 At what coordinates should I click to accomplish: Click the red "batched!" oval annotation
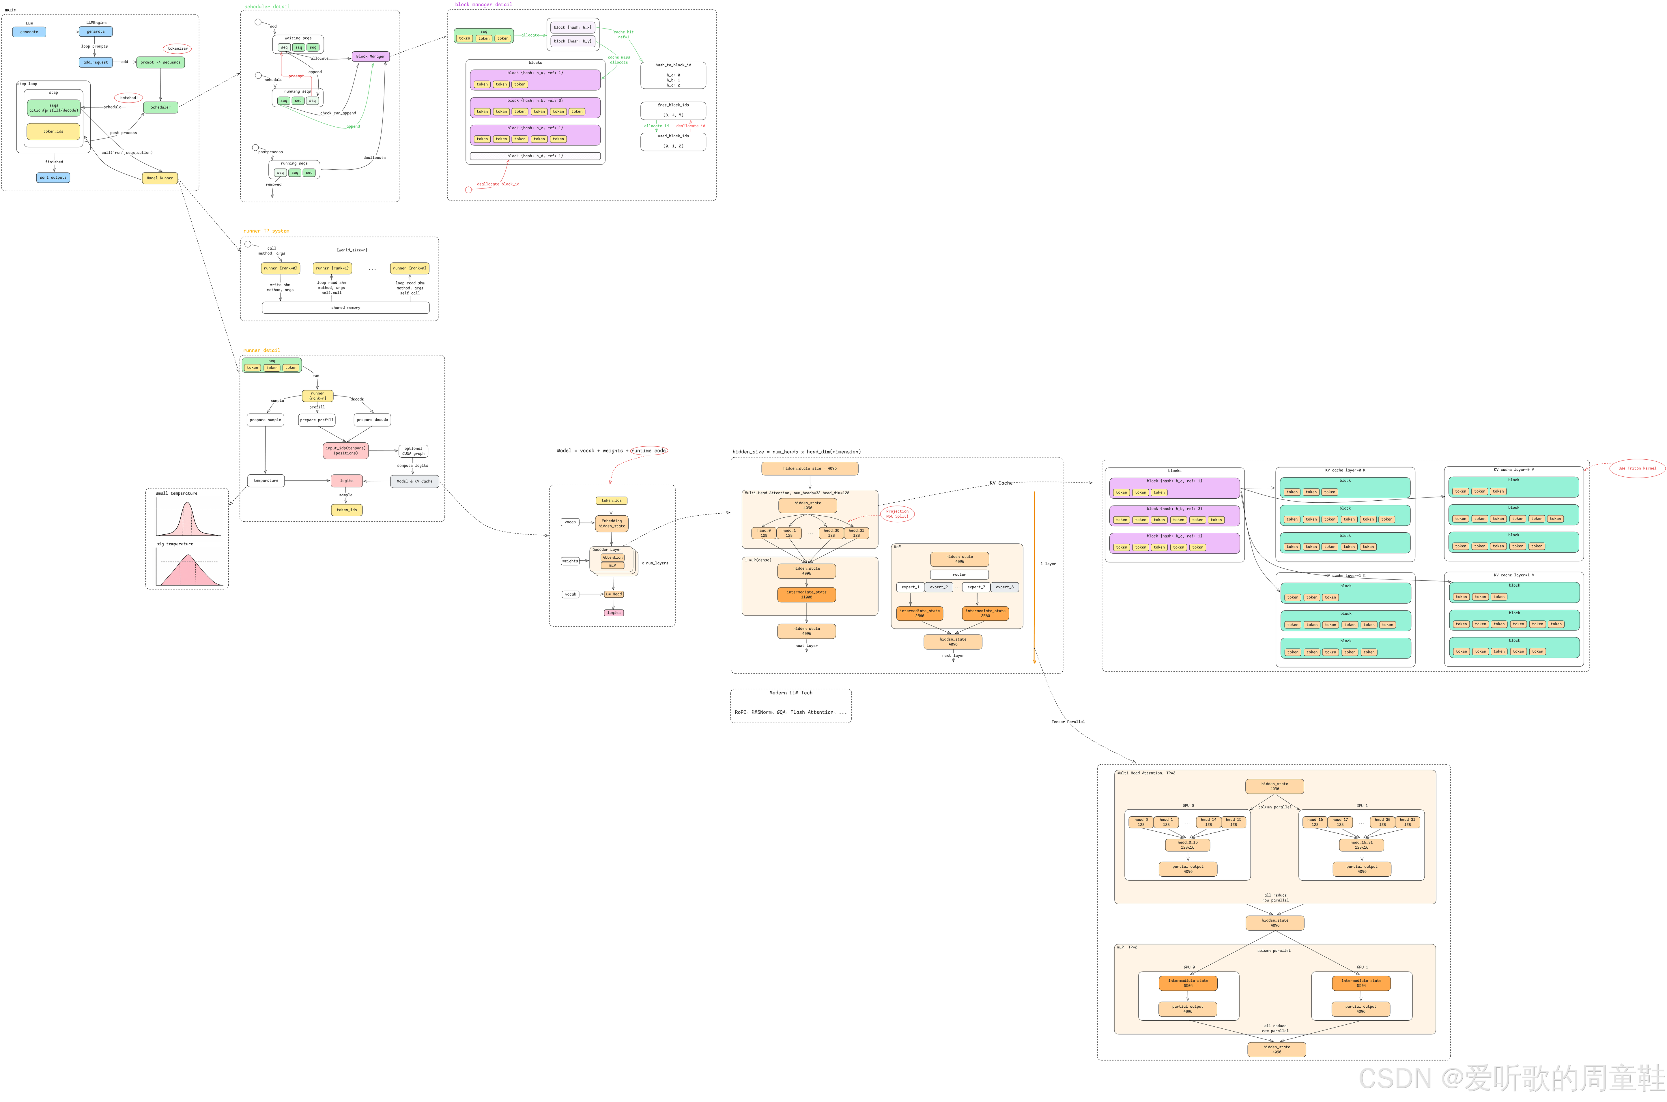(x=129, y=98)
